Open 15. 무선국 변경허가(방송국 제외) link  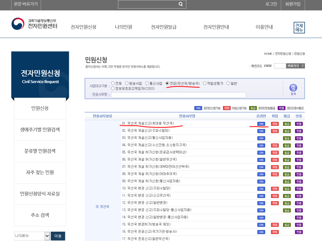[146, 224]
